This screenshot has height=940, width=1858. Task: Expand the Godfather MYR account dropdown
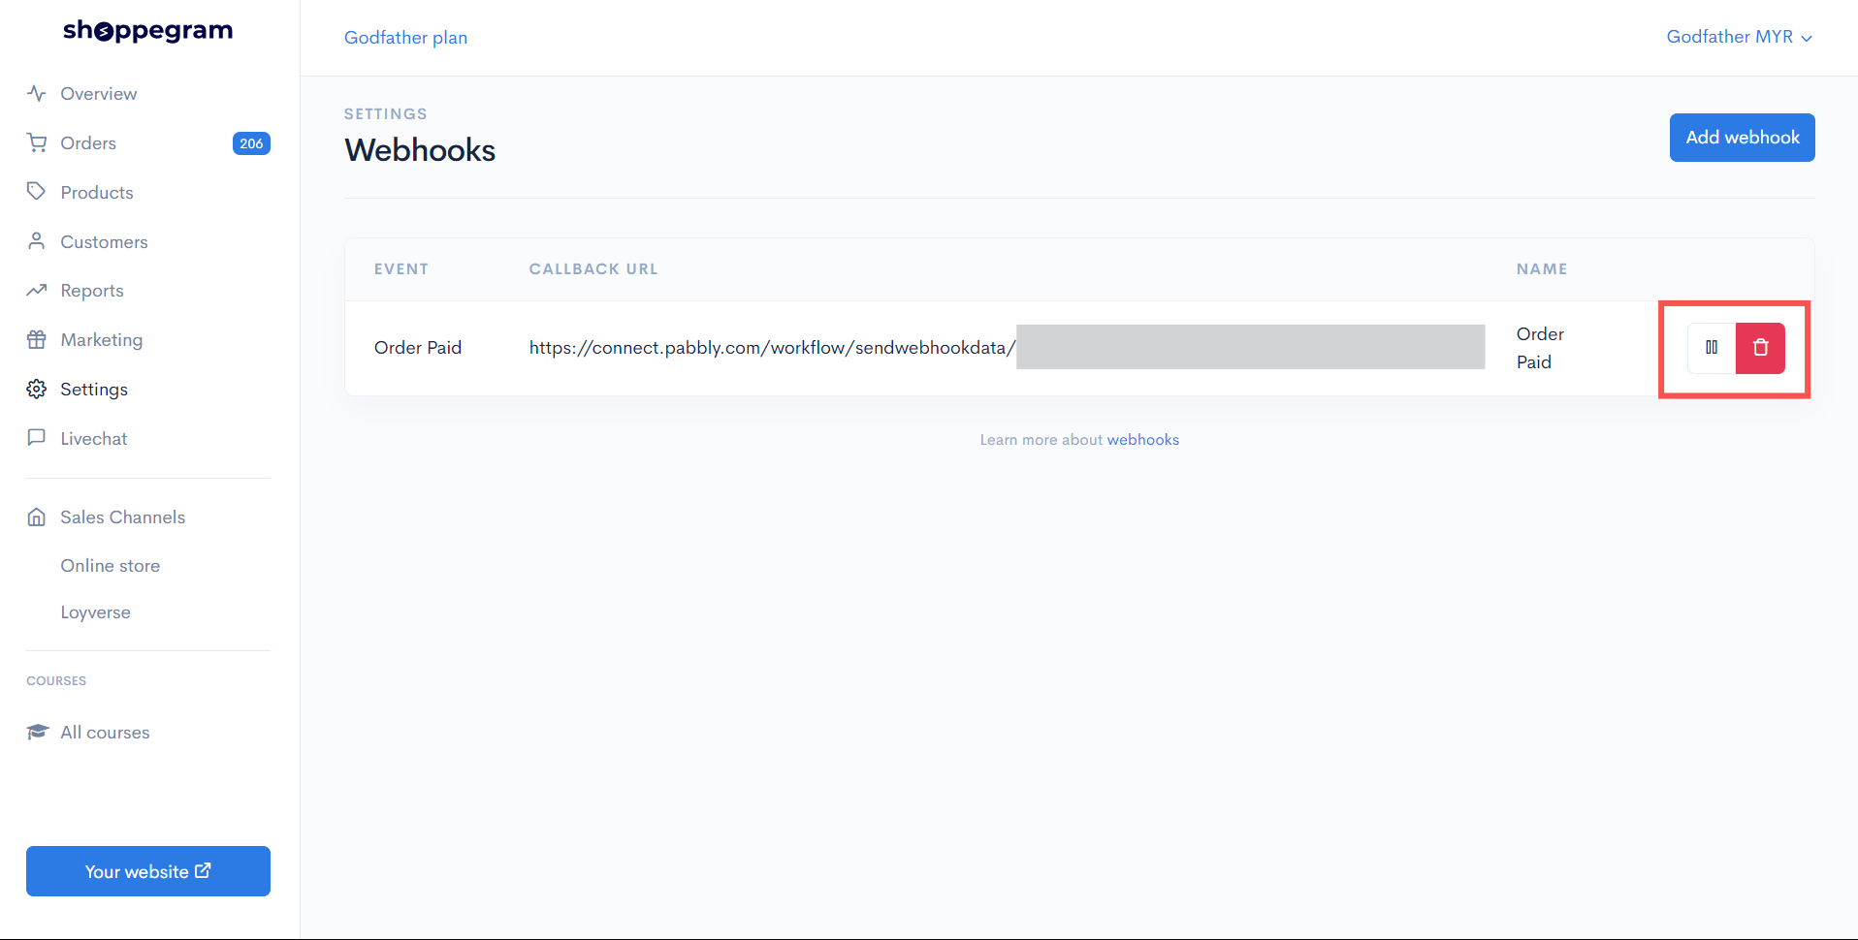tap(1740, 37)
